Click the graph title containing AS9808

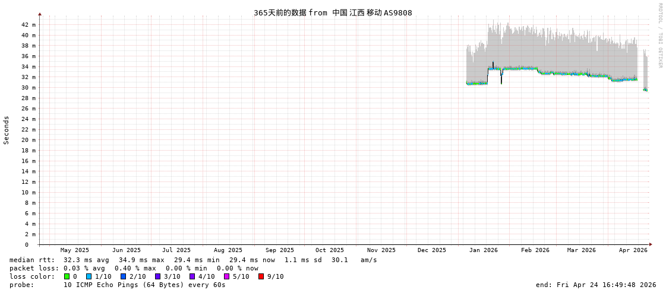pyautogui.click(x=333, y=13)
